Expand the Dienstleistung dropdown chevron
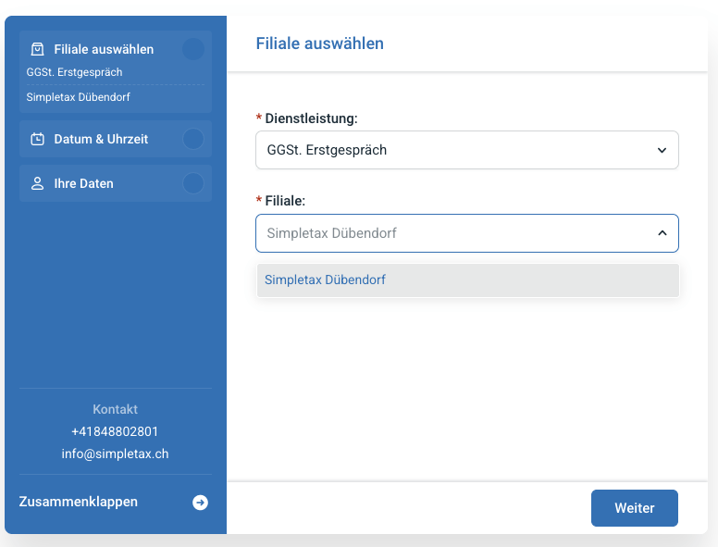718x547 pixels. (x=662, y=150)
